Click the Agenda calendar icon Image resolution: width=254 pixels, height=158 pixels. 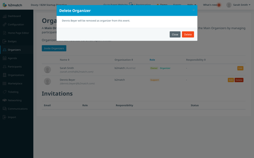click(5, 58)
